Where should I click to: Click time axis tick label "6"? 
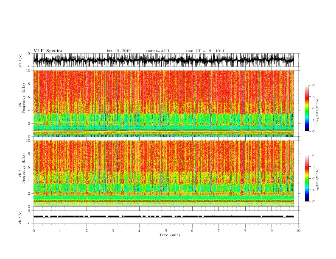pos(192,231)
